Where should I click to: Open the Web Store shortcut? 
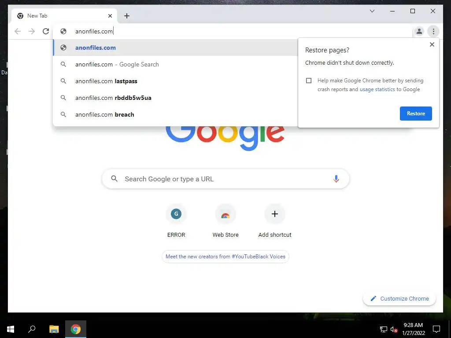pyautogui.click(x=225, y=221)
